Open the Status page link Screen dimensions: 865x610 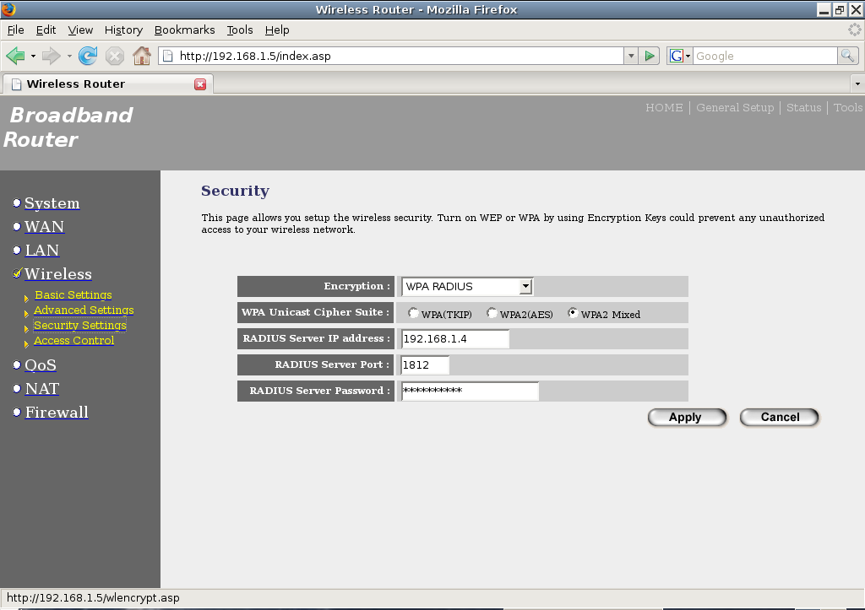804,107
